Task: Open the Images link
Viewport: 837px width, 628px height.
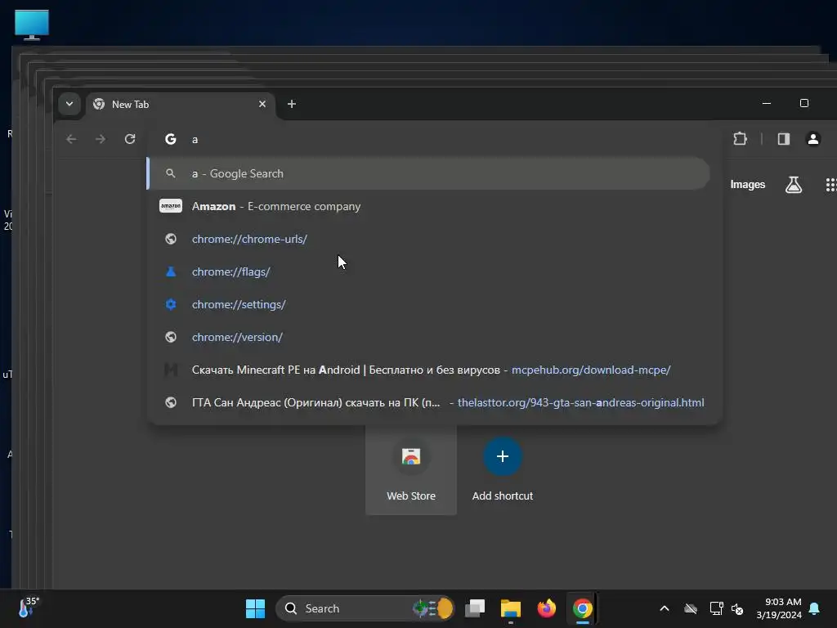Action: coord(747,185)
